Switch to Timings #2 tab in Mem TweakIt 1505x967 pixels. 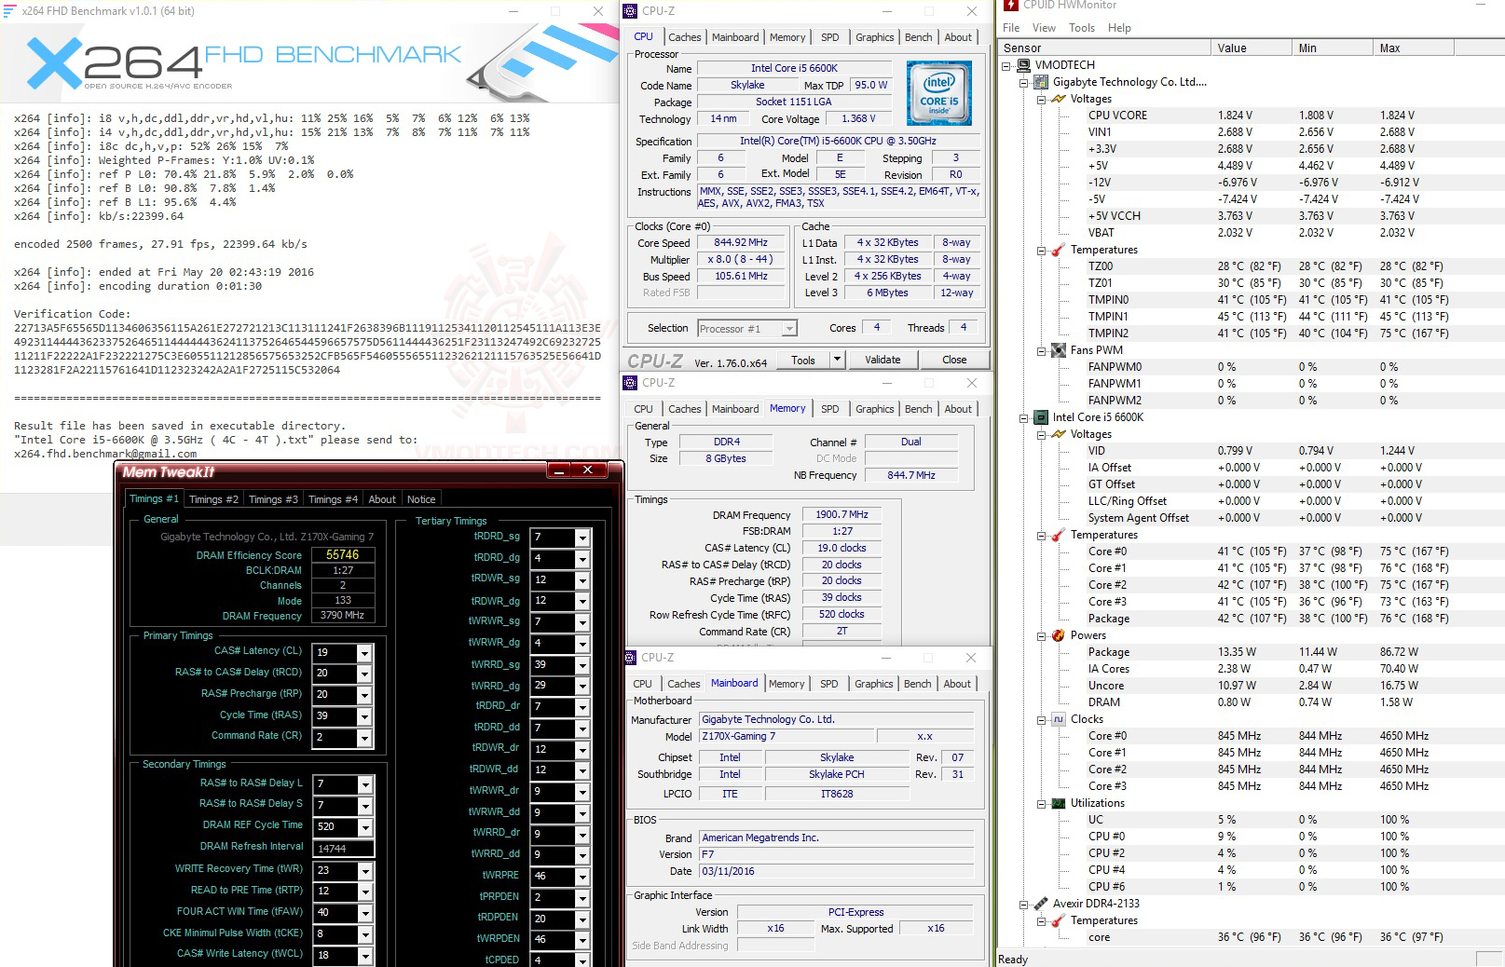click(x=213, y=499)
